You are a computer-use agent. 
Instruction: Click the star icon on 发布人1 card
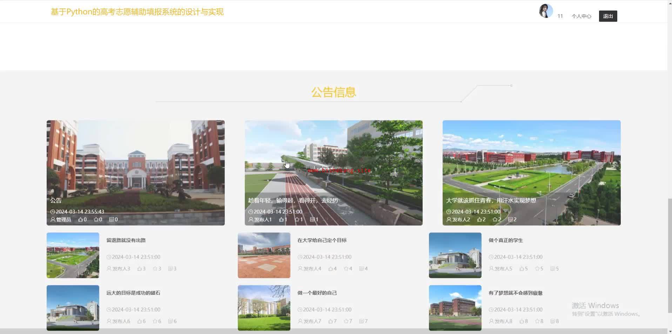[x=297, y=220]
